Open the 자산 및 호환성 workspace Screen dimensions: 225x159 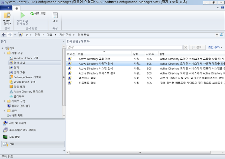[x=33, y=123]
